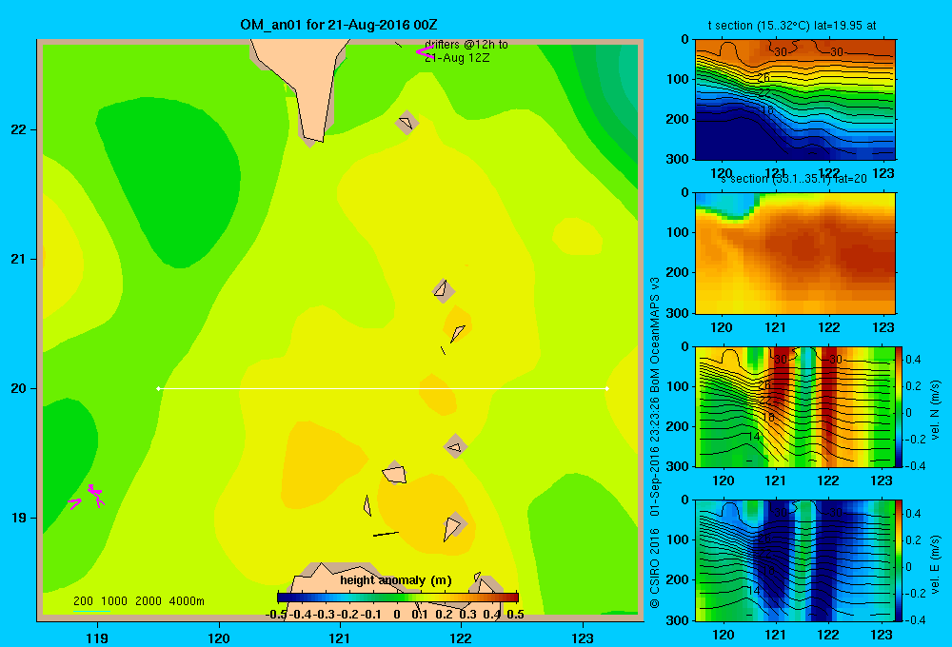
Task: Select the island near 20.4°N 122°E
Action: (457, 333)
